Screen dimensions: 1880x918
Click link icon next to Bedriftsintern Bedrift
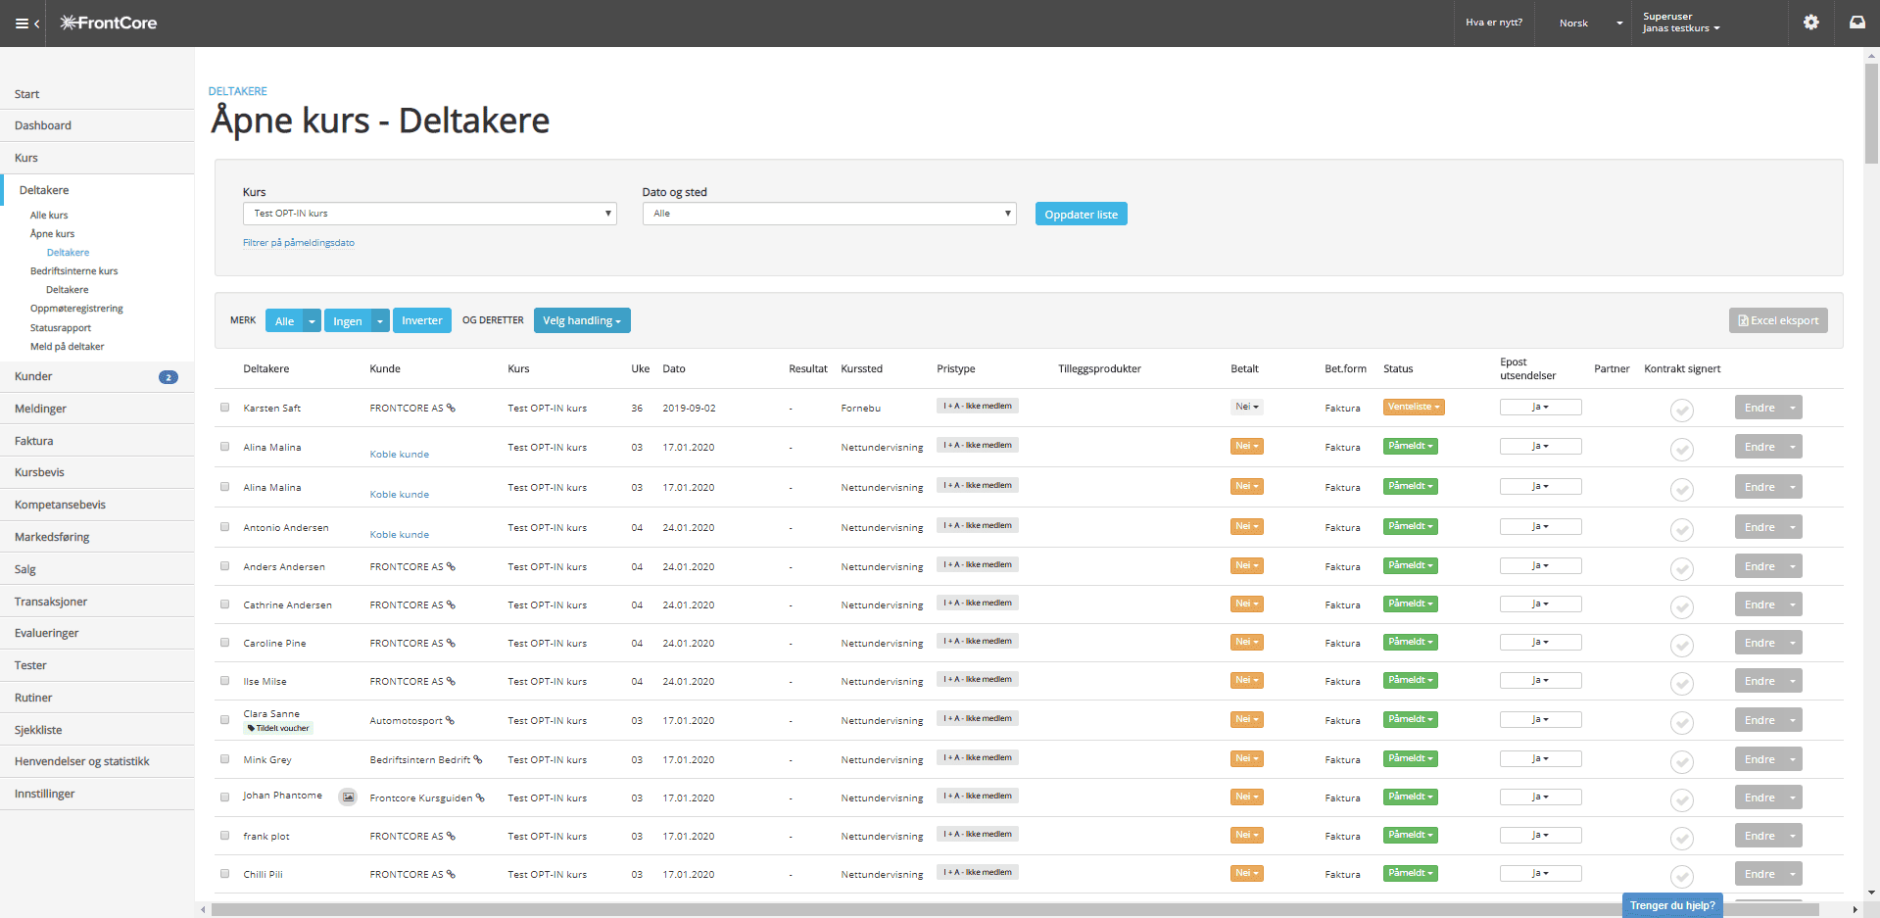[x=478, y=759]
